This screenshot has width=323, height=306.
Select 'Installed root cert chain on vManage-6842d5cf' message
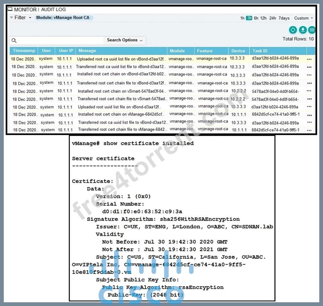121,114
